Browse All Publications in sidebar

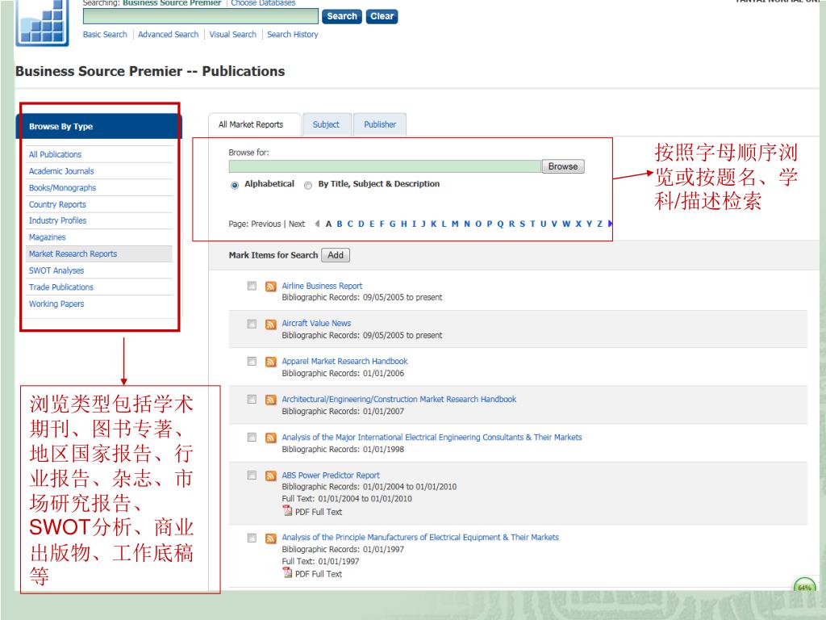click(56, 154)
